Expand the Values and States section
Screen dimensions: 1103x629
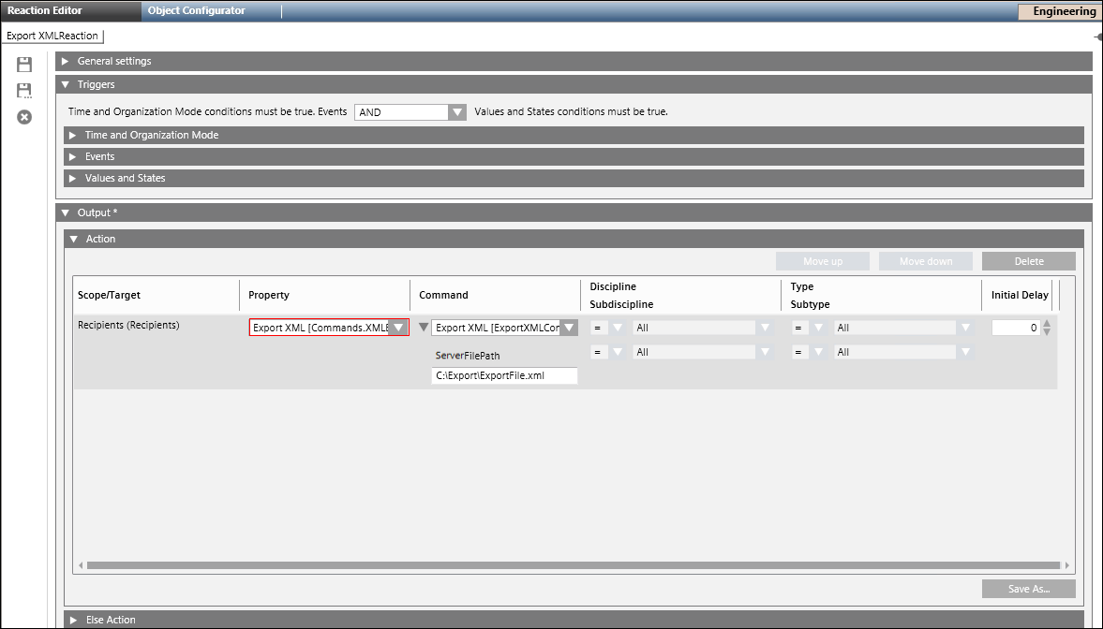(73, 178)
